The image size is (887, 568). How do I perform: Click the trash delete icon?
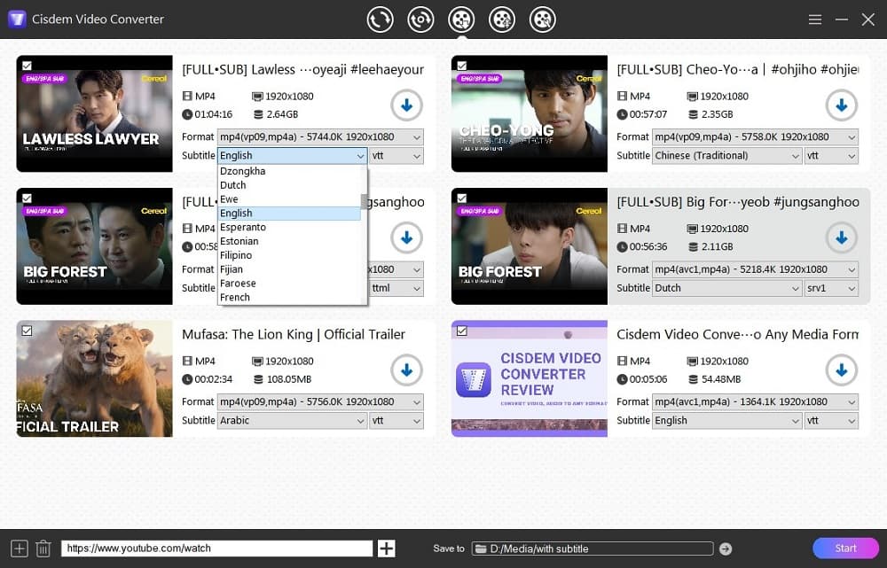click(x=43, y=549)
